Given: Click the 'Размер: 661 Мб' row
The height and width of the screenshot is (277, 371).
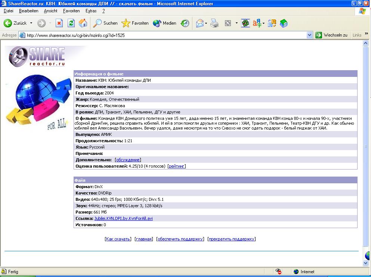Looking at the screenshot, I should (215, 212).
